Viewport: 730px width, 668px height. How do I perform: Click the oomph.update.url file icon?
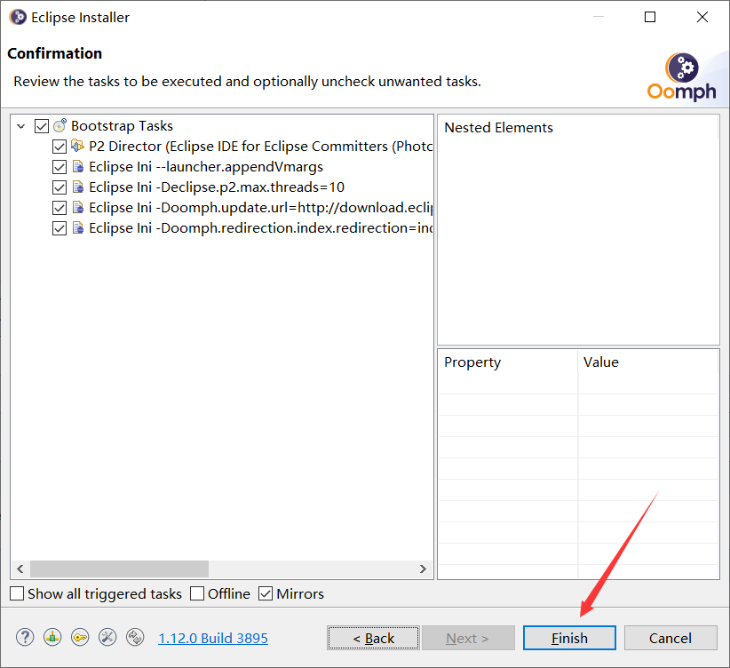click(x=78, y=207)
